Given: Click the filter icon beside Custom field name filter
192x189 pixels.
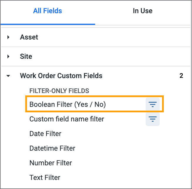Looking at the screenshot, I should tap(153, 119).
